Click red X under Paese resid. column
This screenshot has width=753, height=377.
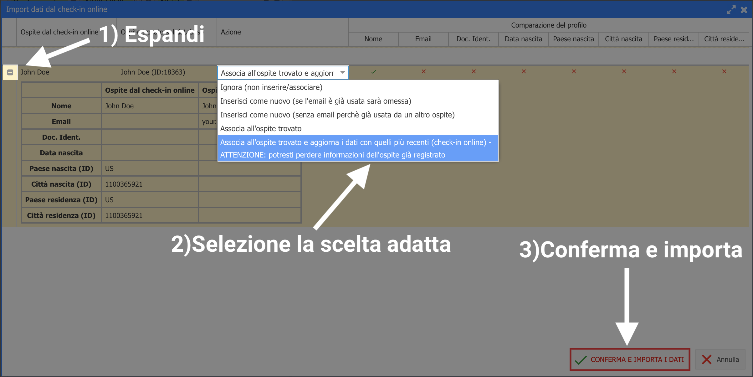(674, 72)
